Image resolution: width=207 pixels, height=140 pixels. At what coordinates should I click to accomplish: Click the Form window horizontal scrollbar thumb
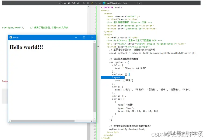coord(43,121)
